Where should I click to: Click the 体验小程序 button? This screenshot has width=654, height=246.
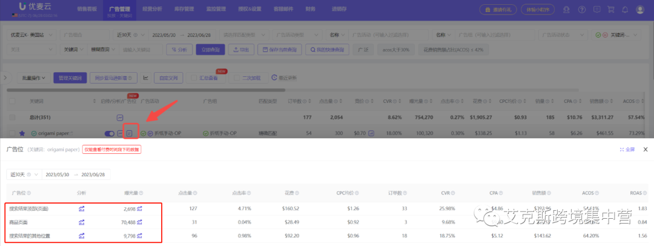pyautogui.click(x=537, y=8)
